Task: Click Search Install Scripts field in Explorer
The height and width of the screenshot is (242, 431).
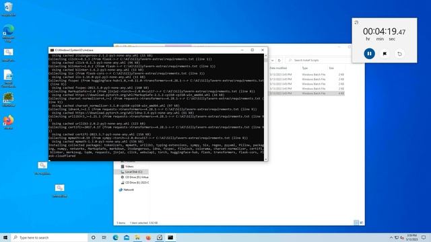Action: pyautogui.click(x=319, y=60)
